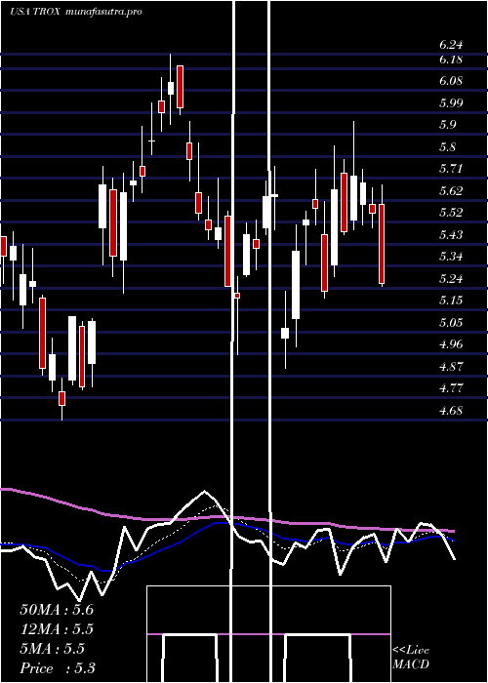Click the 5.15 price axis label
The height and width of the screenshot is (683, 488).
pyautogui.click(x=451, y=301)
